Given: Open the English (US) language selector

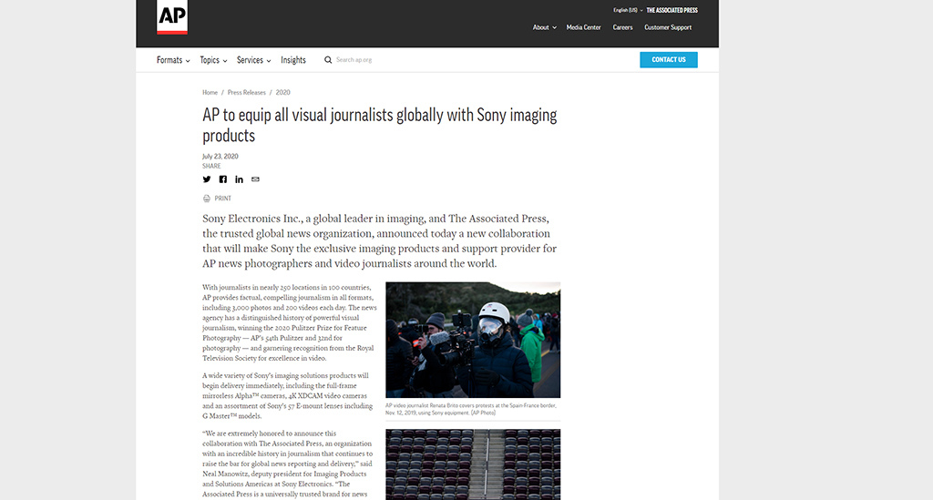Looking at the screenshot, I should (x=628, y=10).
